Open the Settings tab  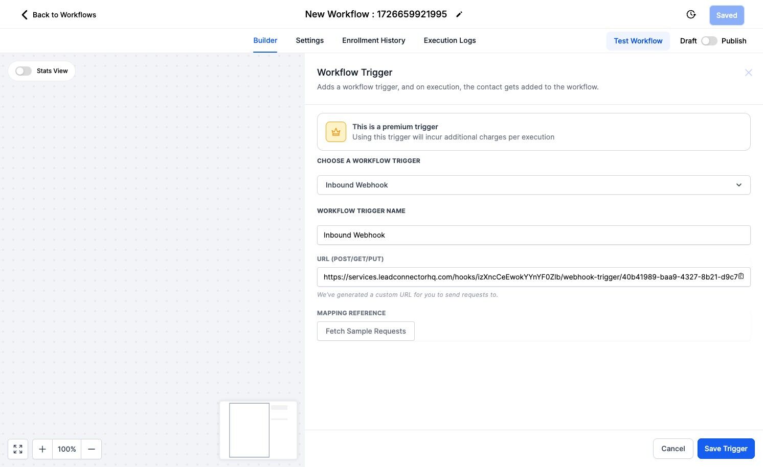[x=309, y=40]
